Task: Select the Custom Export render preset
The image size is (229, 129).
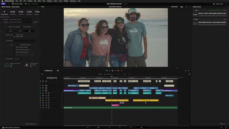Action: pyautogui.click(x=4, y=13)
